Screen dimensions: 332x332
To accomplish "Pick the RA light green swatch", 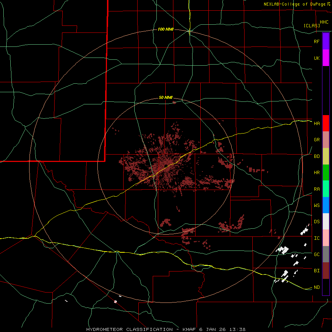I will (x=326, y=189).
